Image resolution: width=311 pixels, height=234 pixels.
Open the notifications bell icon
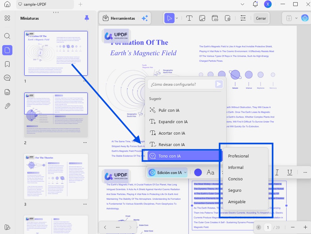click(255, 4)
